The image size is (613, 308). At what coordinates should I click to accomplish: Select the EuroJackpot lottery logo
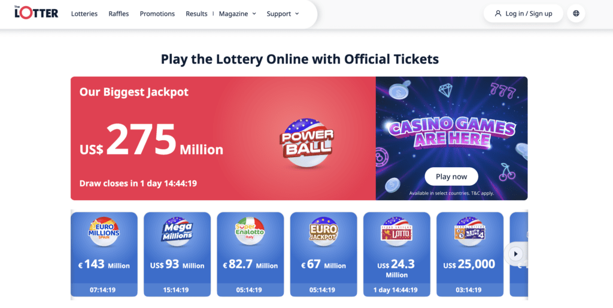pos(323,230)
